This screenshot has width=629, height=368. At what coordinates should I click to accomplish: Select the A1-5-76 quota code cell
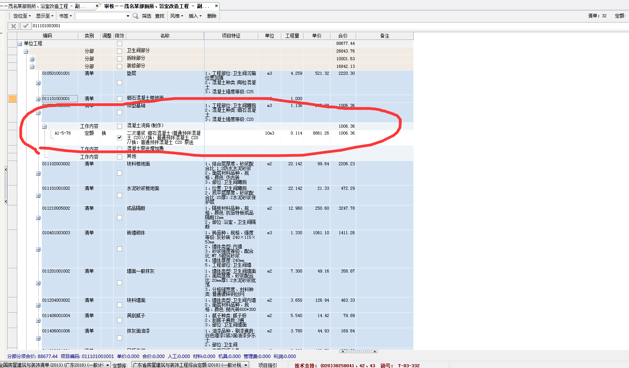63,133
